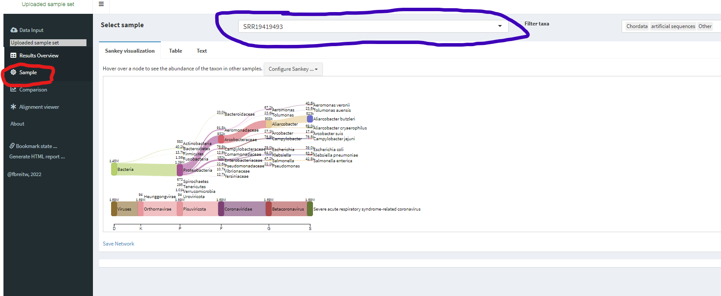Click the Data Input cloud icon
The height and width of the screenshot is (296, 721).
14,30
